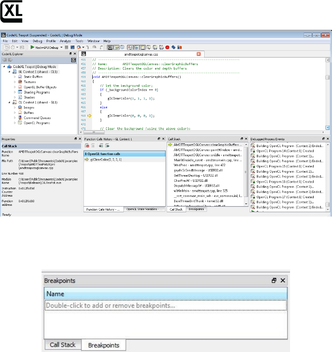The image size is (332, 352).
Task: Select OpenGL Buffer Objects item
Action: point(40,87)
